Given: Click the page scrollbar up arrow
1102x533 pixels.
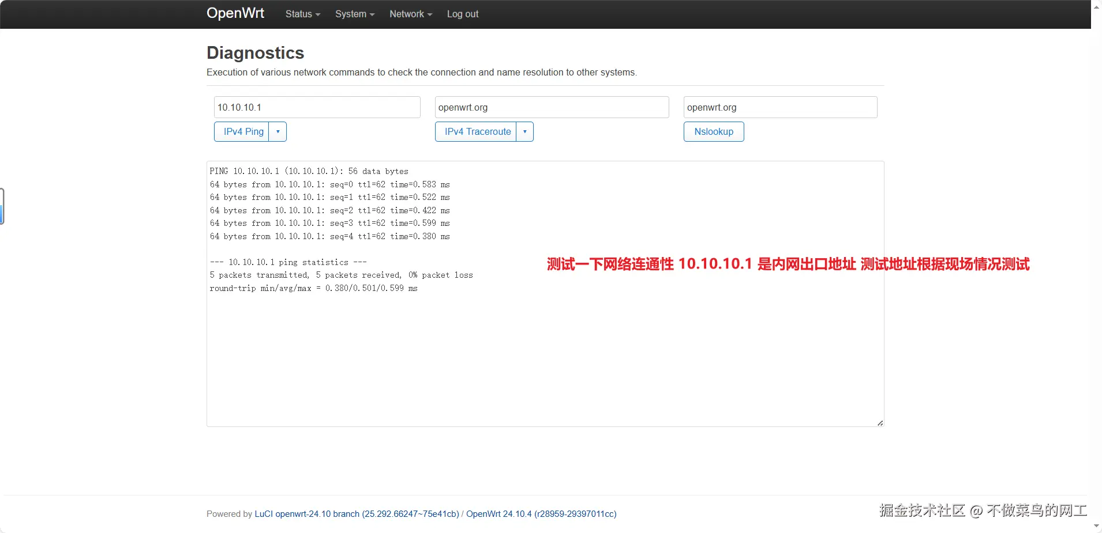Looking at the screenshot, I should click(x=1096, y=6).
